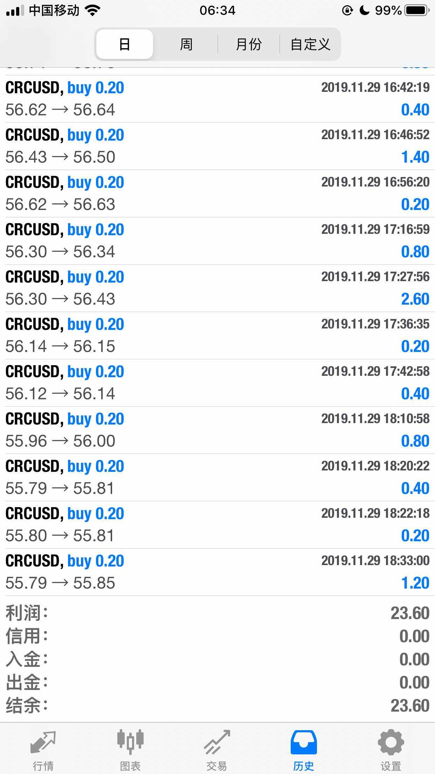Viewport: 435px width, 774px height.
Task: Tap the 结余 balance total row
Action: pos(217,706)
